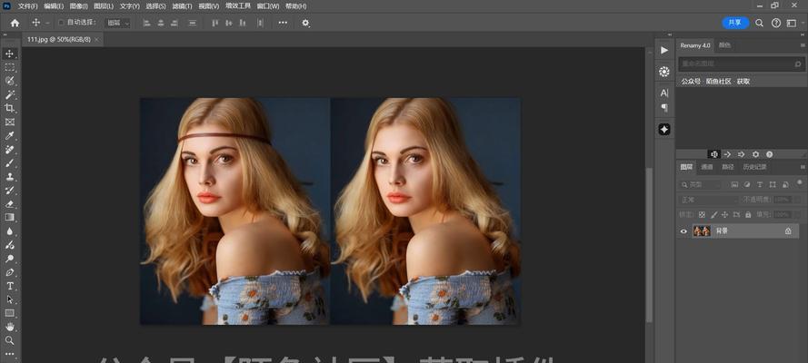The image size is (808, 363).
Task: Select the Clone Stamp tool
Action: [9, 176]
